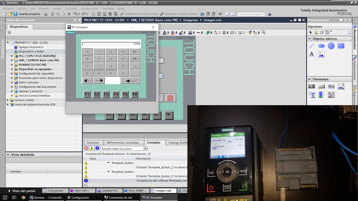Toggle the errors filter in Compilar panel
This screenshot has width=358, height=201.
coord(86,149)
